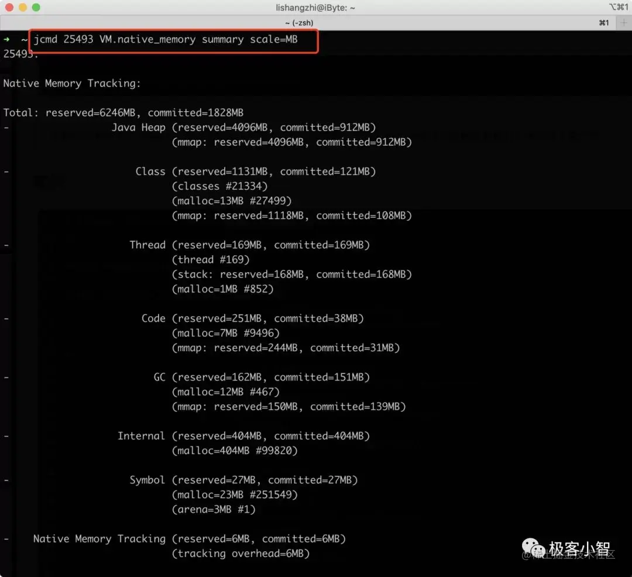Image resolution: width=632 pixels, height=577 pixels.
Task: Click '(mmap: reserved=4096MB, committed=912MB)' line
Action: tap(292, 142)
